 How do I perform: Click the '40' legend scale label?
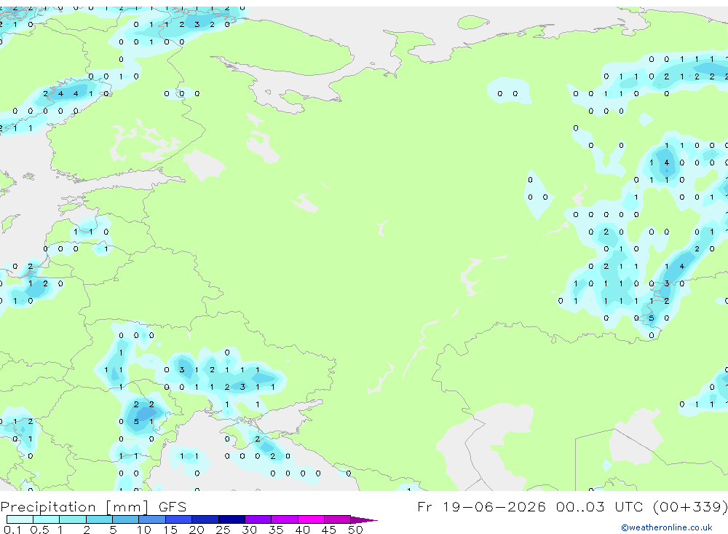coord(303,530)
